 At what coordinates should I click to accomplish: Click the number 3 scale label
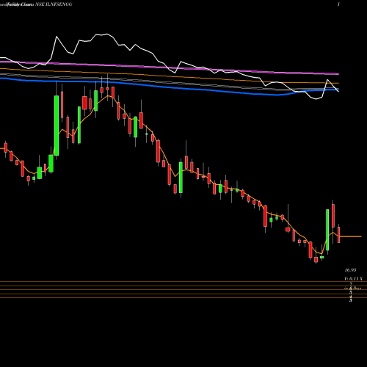pos(351,300)
